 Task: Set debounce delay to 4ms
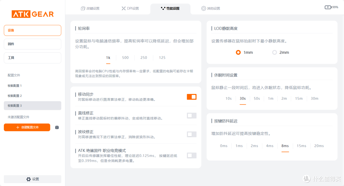[270, 146]
